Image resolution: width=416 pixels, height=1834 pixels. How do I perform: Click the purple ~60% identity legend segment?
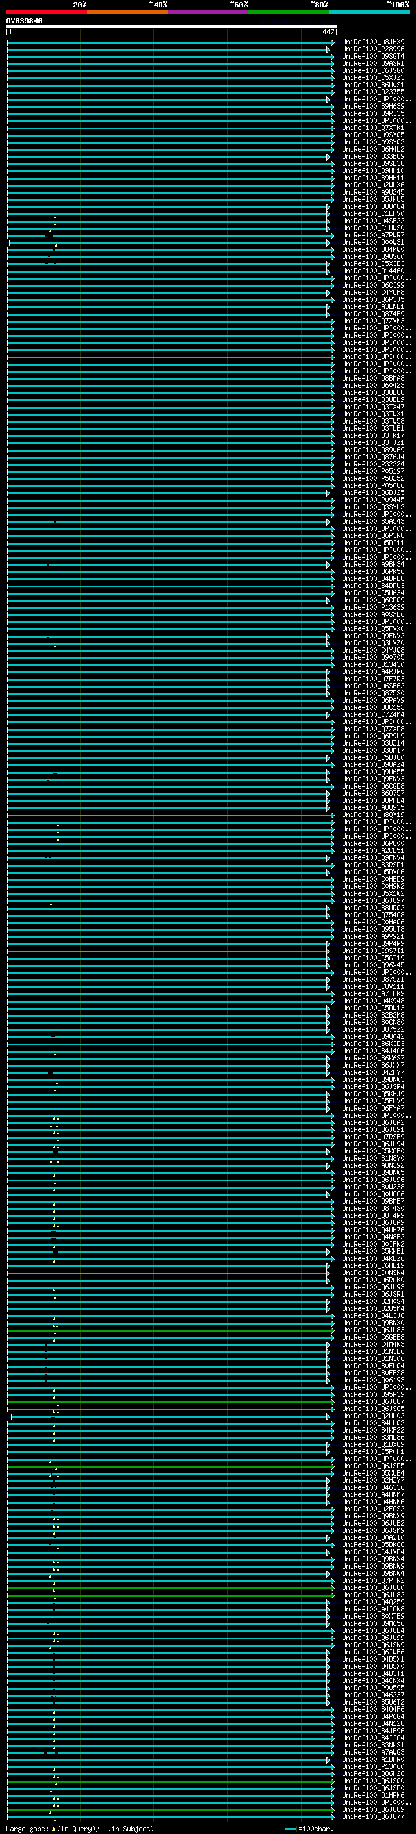[x=207, y=12]
